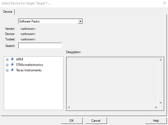This screenshot has height=125, width=168.
Task: Switch to the Device tab
Action: tap(8, 12)
